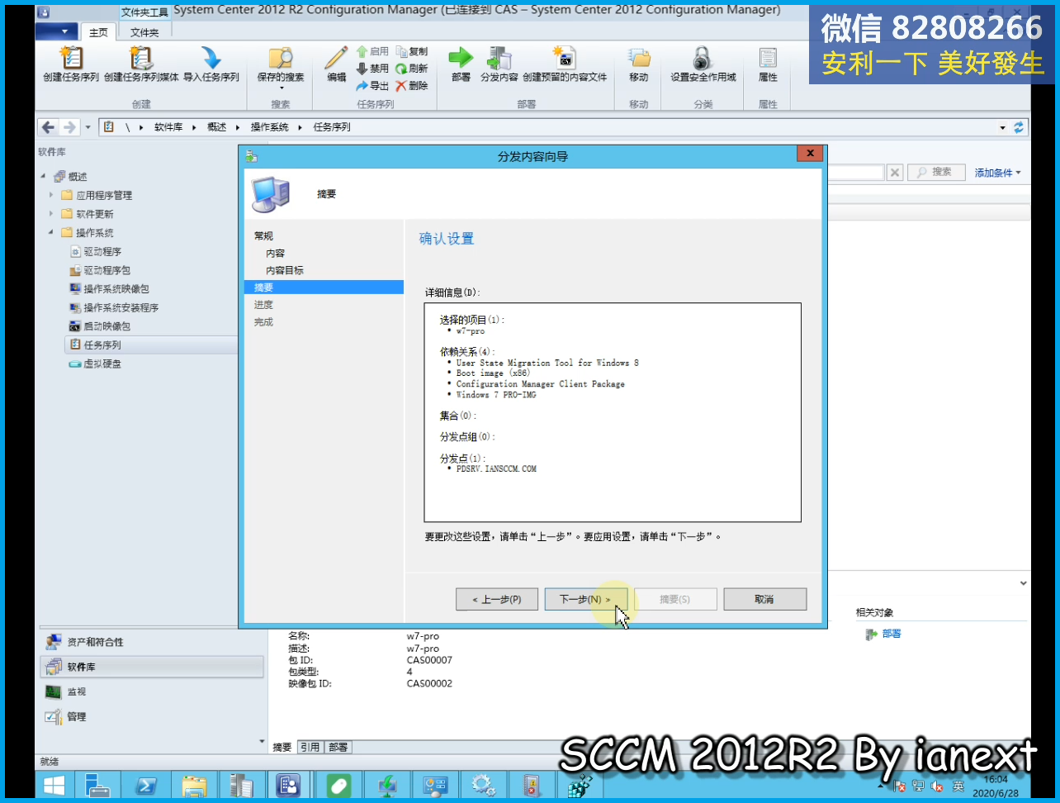
Task: Collapse Operating Systems (操作系统) tree folder
Action: (x=51, y=233)
